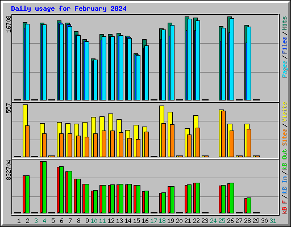Click day 27 on the x-axis
Viewport: 291px width, 227px height.
point(239,221)
